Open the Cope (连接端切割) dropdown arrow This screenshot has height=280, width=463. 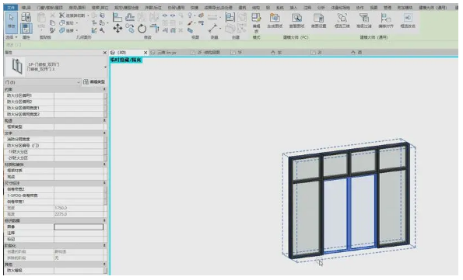(88, 16)
